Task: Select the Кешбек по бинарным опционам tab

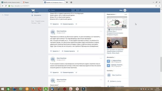Action: [54, 2]
